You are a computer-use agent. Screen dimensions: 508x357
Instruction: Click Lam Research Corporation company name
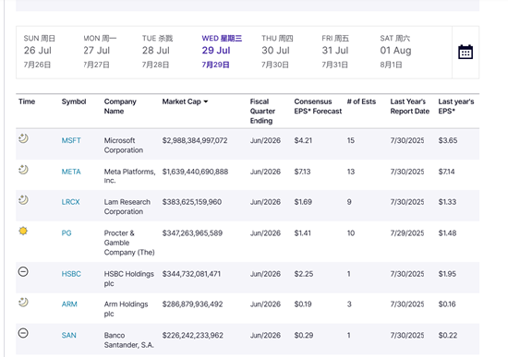(x=127, y=207)
